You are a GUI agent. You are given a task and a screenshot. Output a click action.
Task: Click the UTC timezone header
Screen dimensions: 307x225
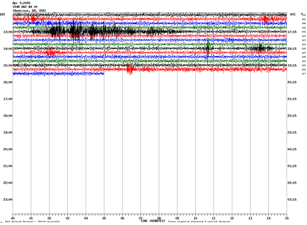click(293, 14)
